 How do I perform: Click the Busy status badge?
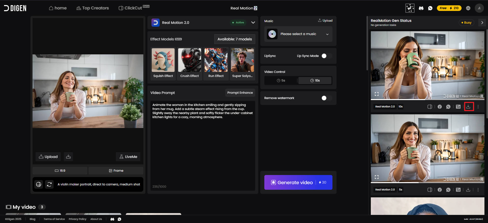coord(466,23)
